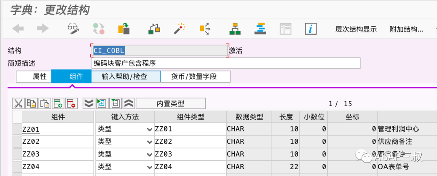Image resolution: width=437 pixels, height=176 pixels.
Task: Click the blue stacked bars toolbar icon
Action: coord(261,29)
